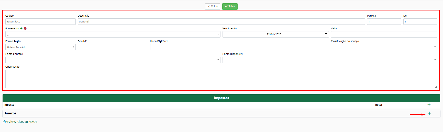Expand the Forma Pagto. dropdown
Screen dimensions: 443x132
(40, 47)
